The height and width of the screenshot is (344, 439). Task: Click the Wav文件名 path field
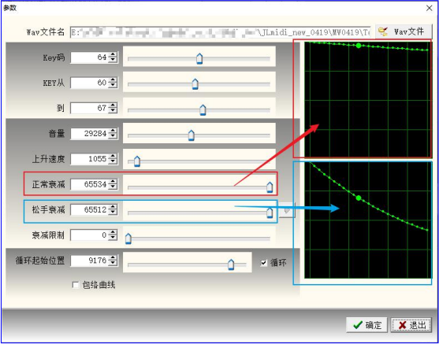click(221, 31)
